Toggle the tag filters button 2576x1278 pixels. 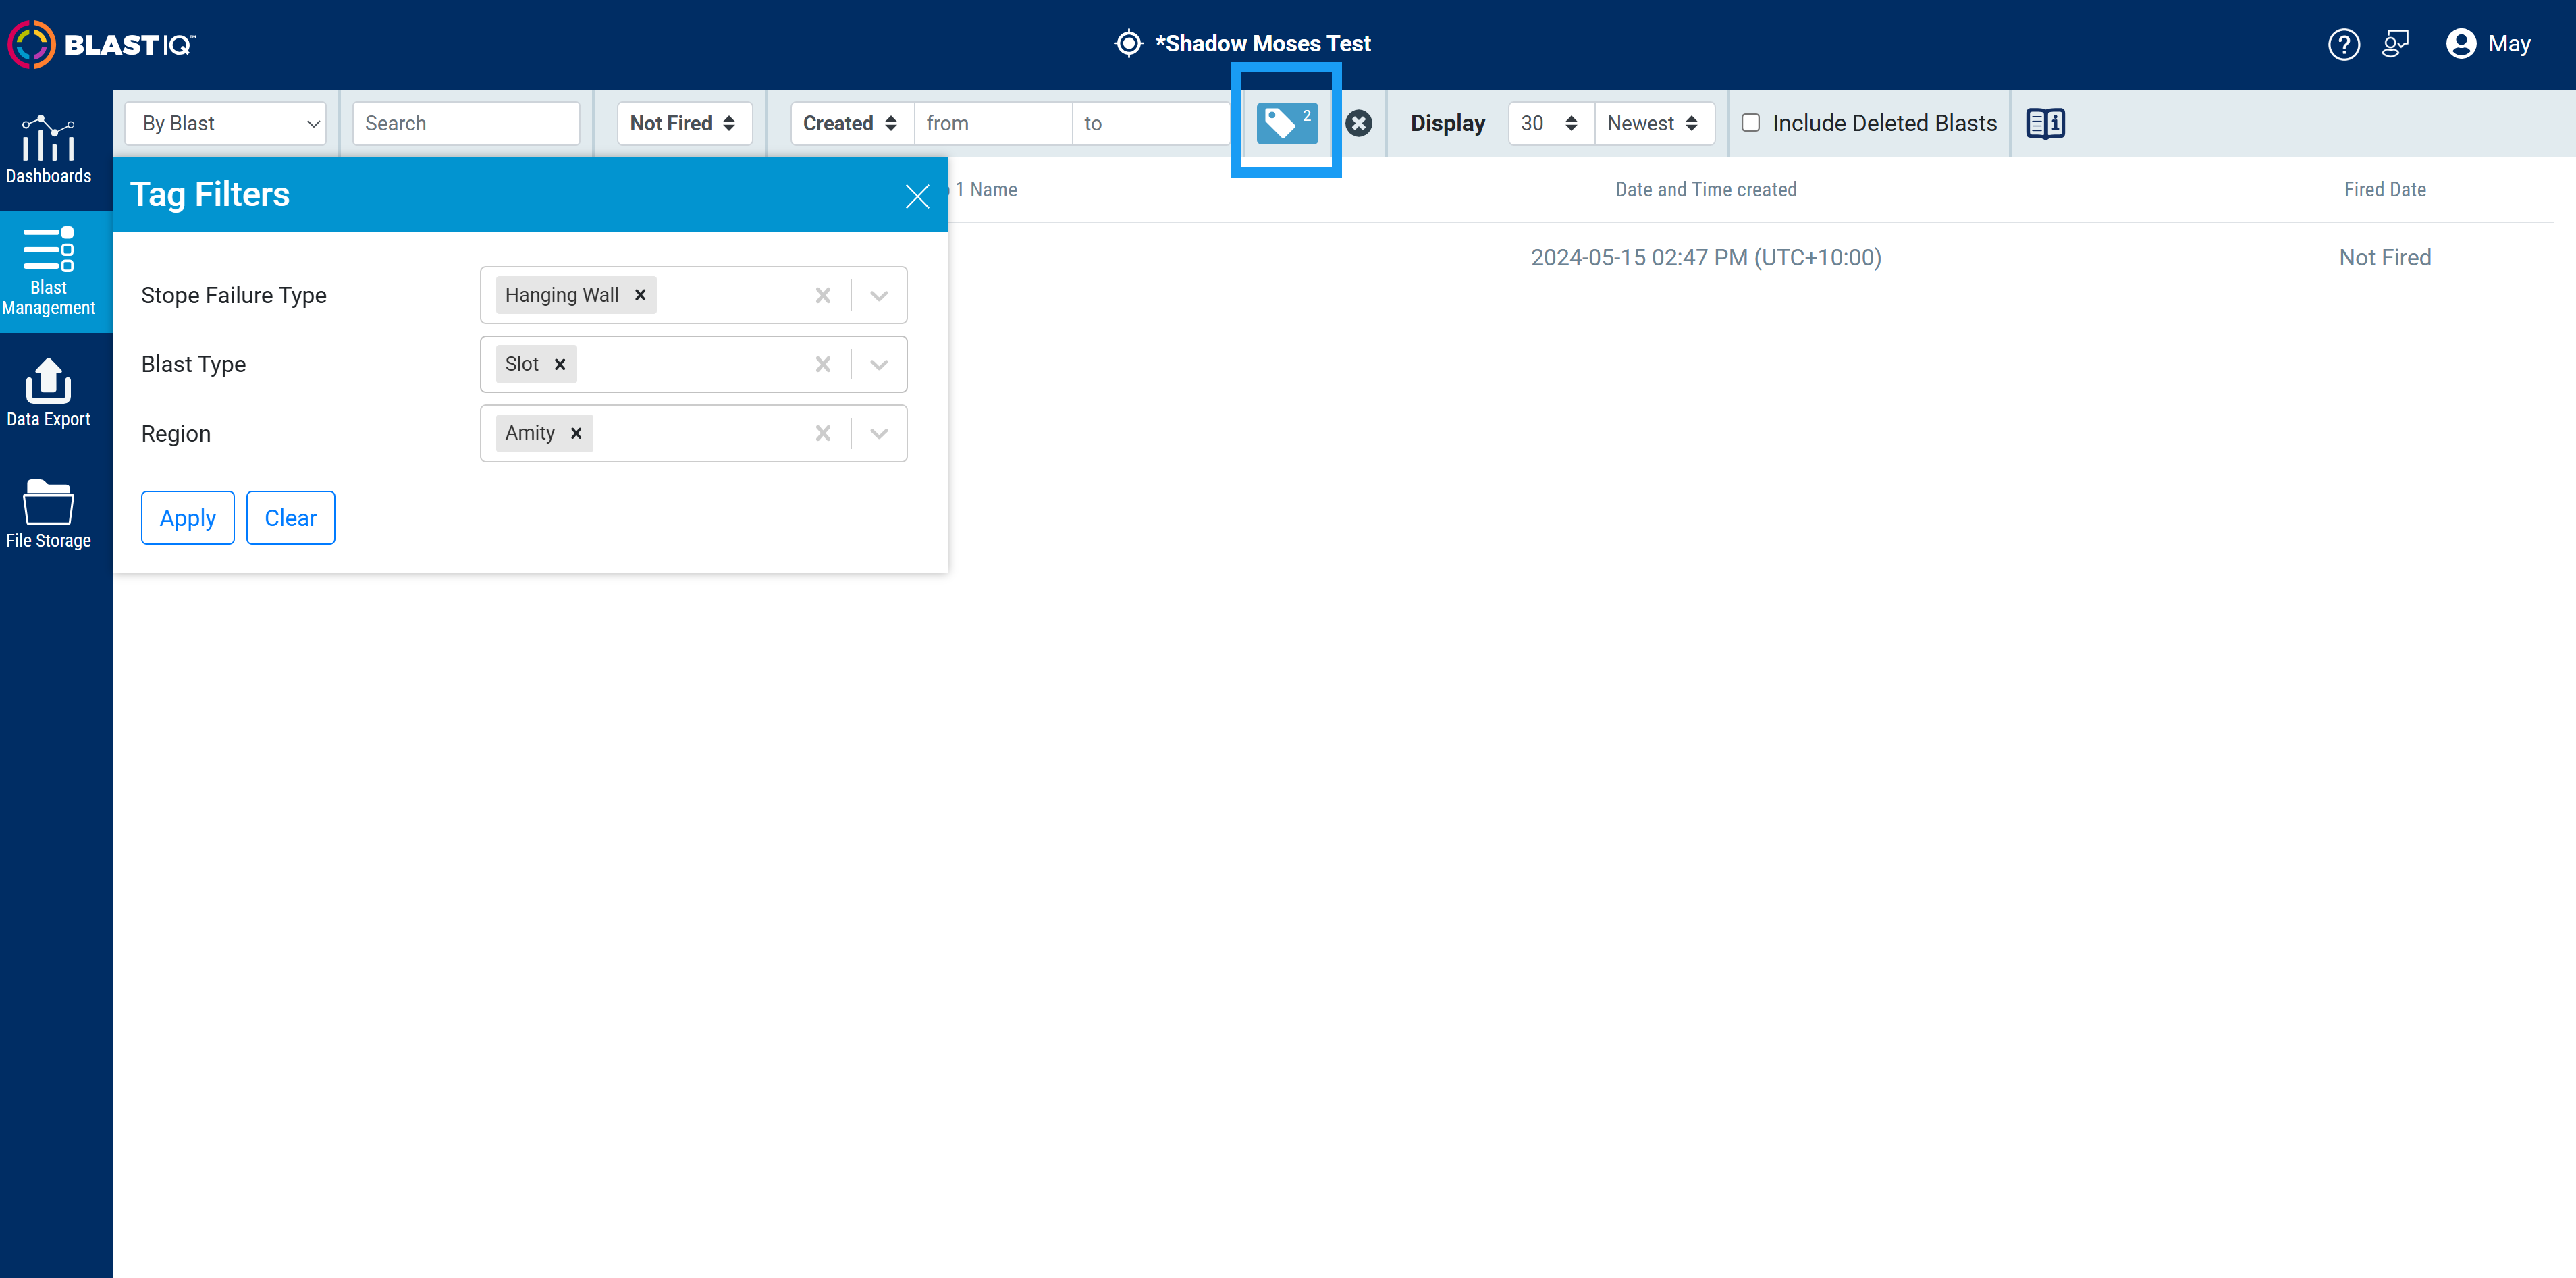(x=1286, y=123)
